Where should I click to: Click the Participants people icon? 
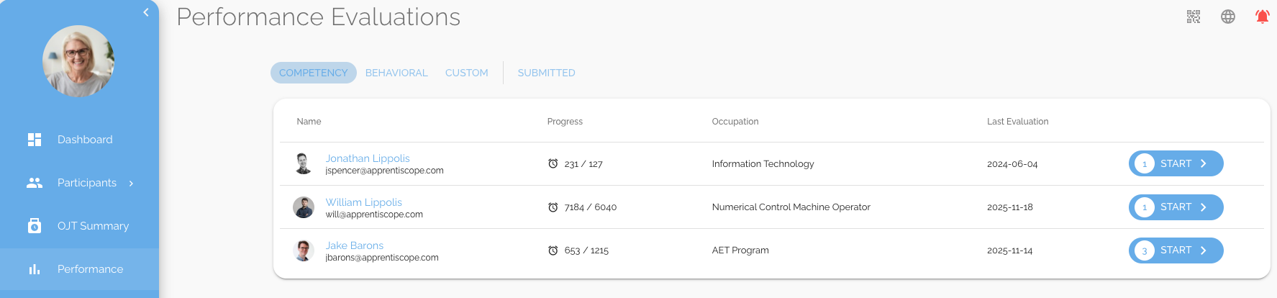click(x=35, y=183)
